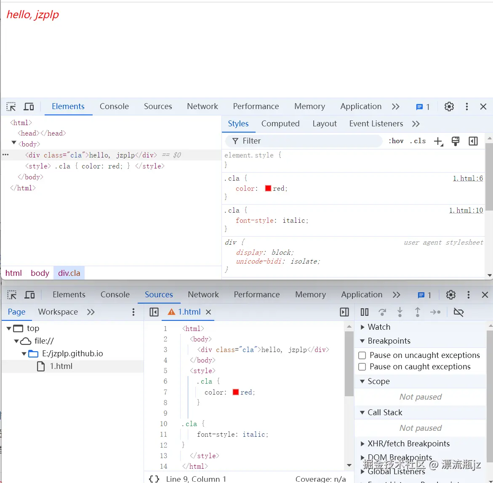Toggle the device emulation toolbar icon
This screenshot has width=493, height=483.
[29, 106]
